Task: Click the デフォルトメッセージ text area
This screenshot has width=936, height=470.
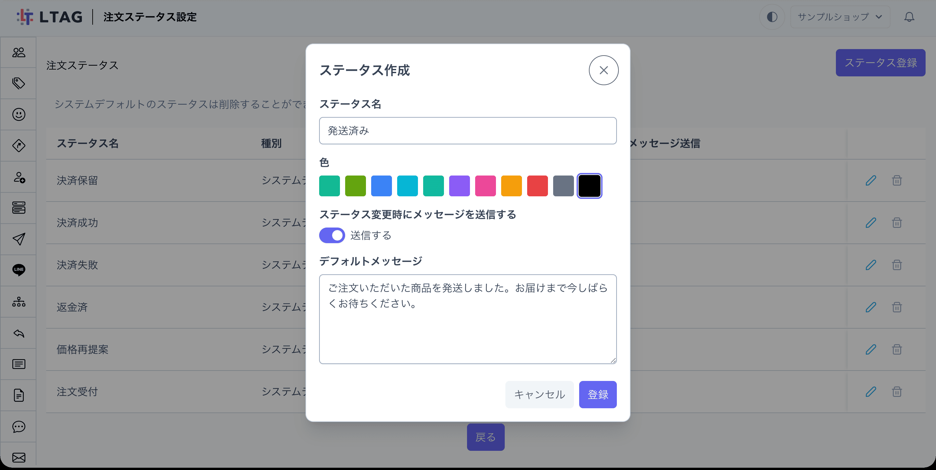Action: pos(468,319)
